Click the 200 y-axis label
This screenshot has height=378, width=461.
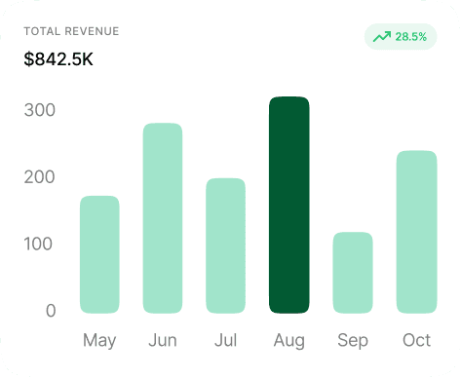coord(40,177)
